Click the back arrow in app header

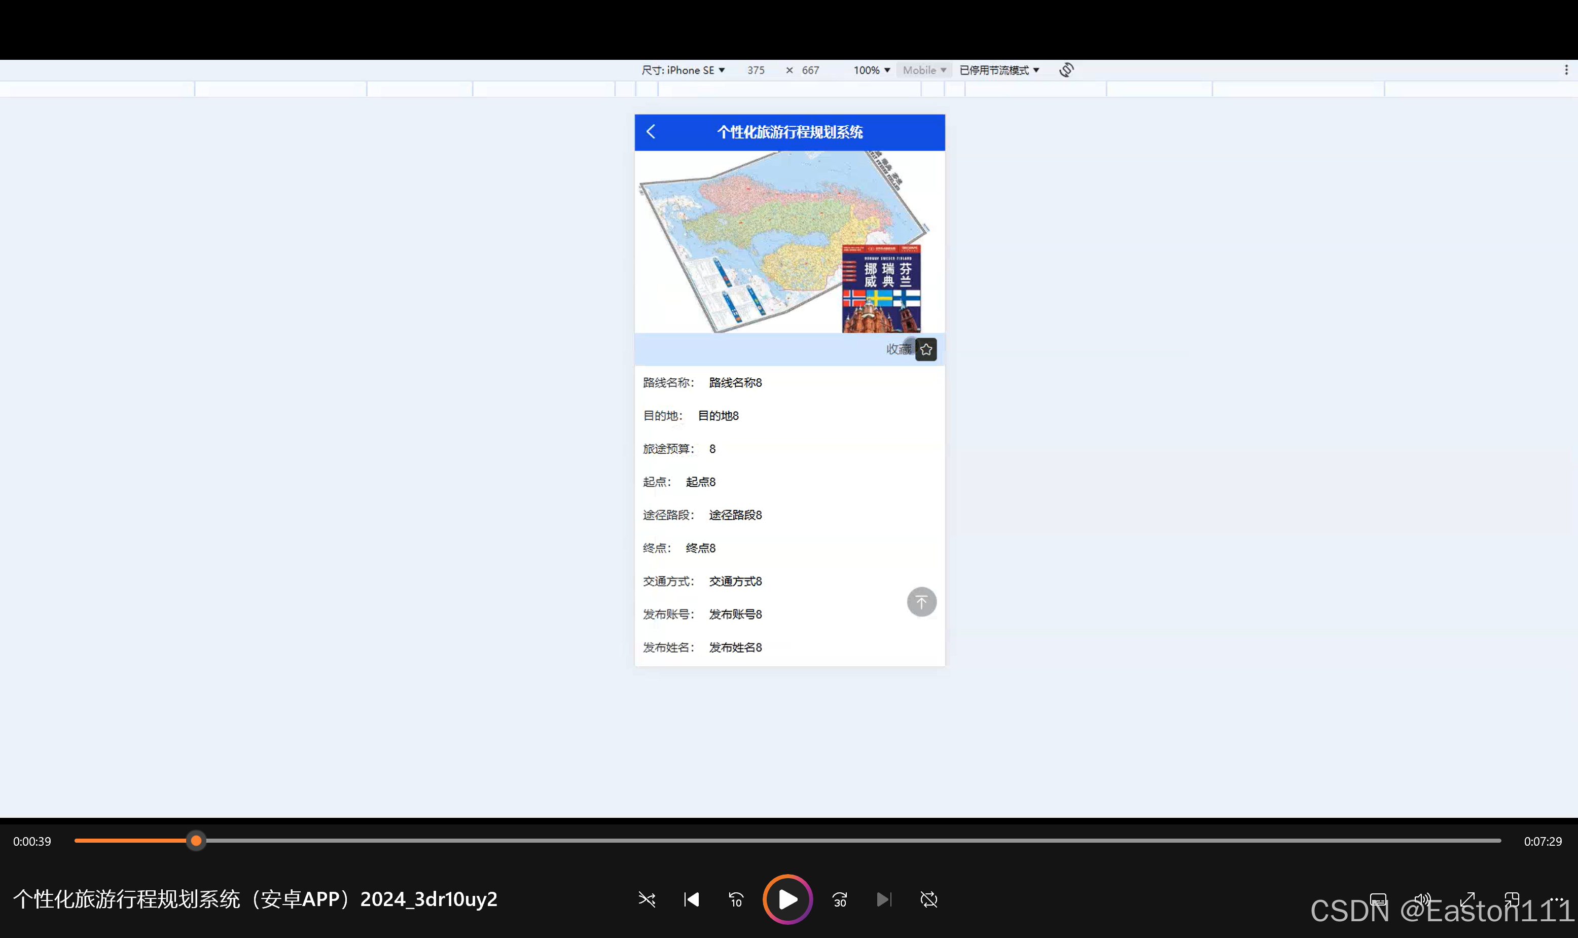click(651, 131)
